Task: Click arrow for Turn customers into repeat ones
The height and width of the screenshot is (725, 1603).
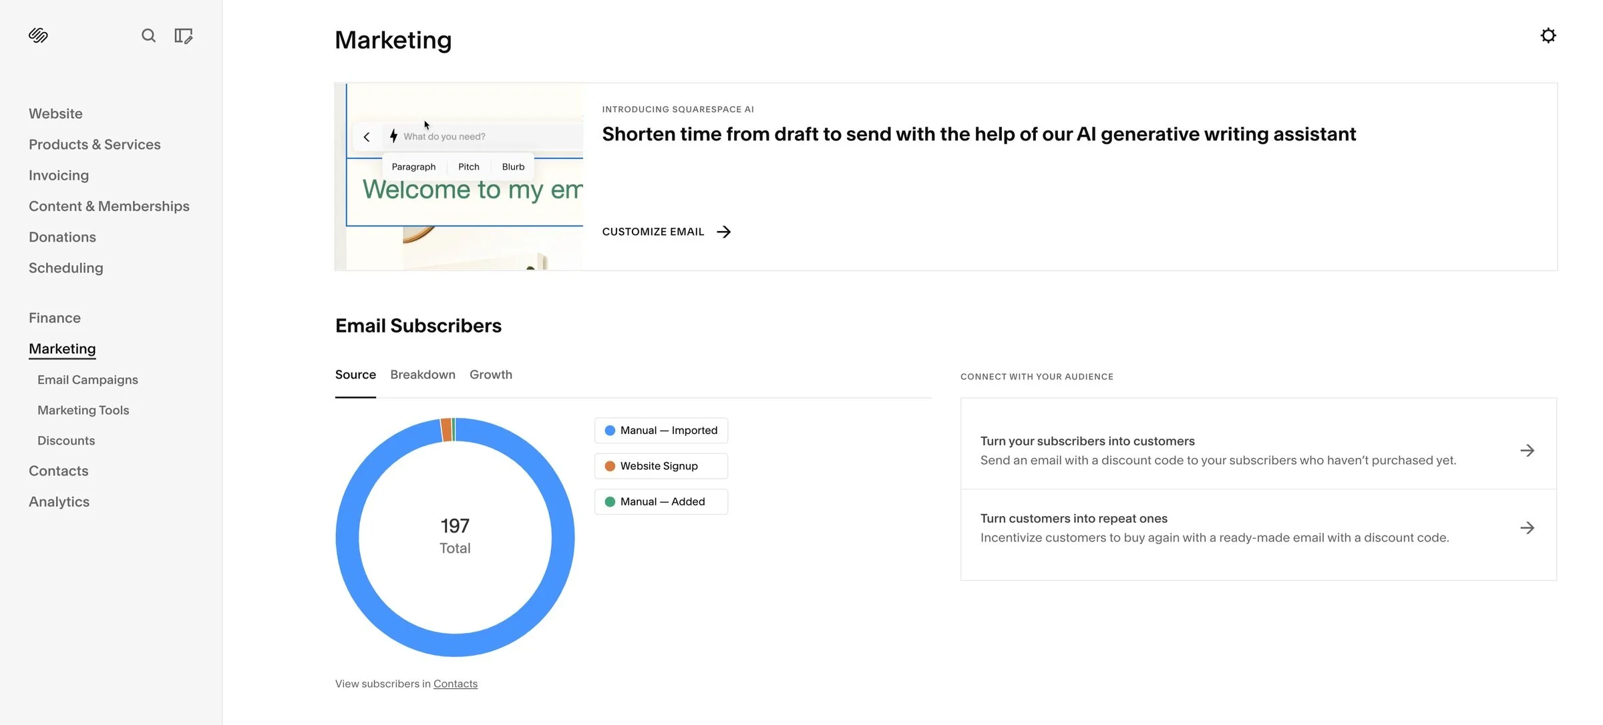Action: coord(1527,528)
